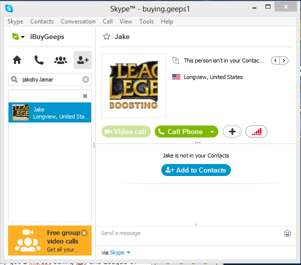Click the next arrow in profile details
Image resolution: width=301 pixels, height=265 pixels.
[284, 60]
